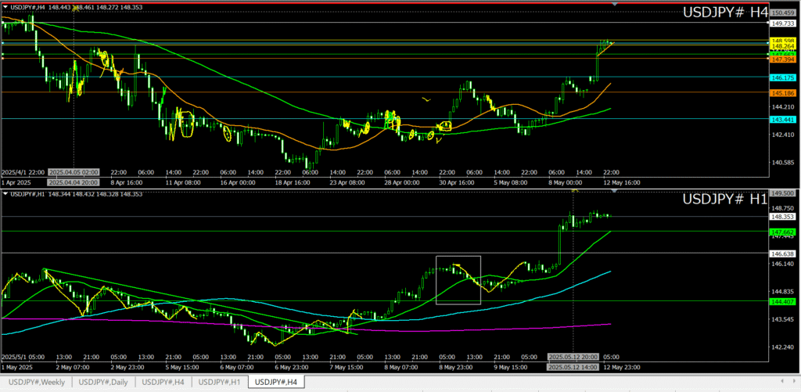801x392 pixels.
Task: Click the H1 chart header with OHLC values
Action: (76, 194)
